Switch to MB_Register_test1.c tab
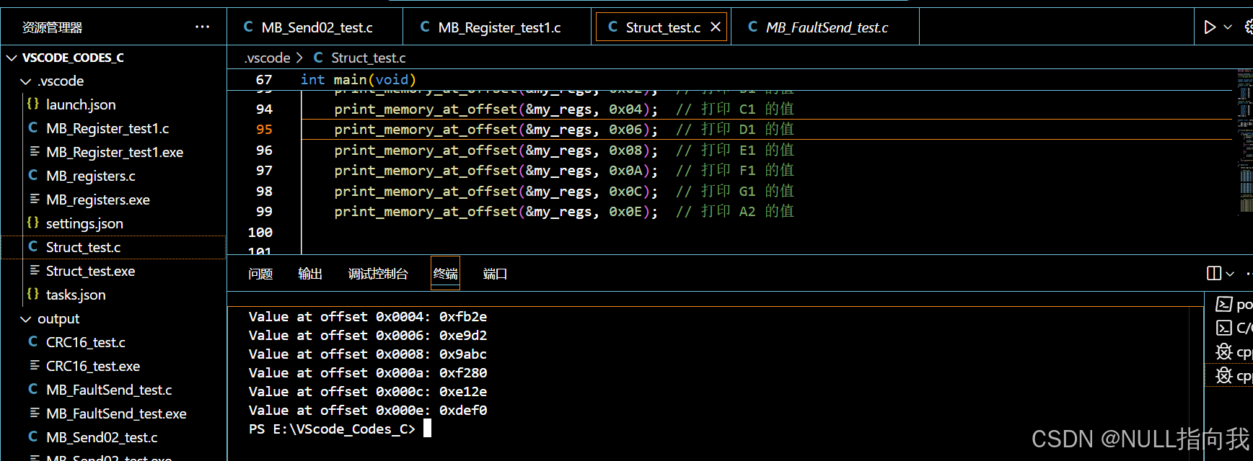This screenshot has width=1253, height=461. (497, 27)
